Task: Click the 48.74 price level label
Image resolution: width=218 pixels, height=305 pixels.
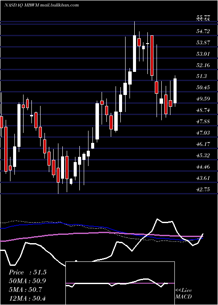Action: (x=203, y=110)
